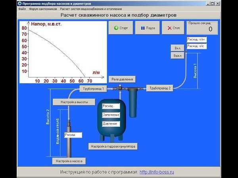Open Трубопровод 2 settings
This screenshot has width=238, height=178.
(x=160, y=88)
